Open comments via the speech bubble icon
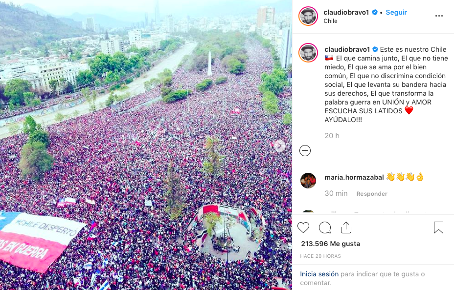This screenshot has height=290, width=454. tap(325, 228)
